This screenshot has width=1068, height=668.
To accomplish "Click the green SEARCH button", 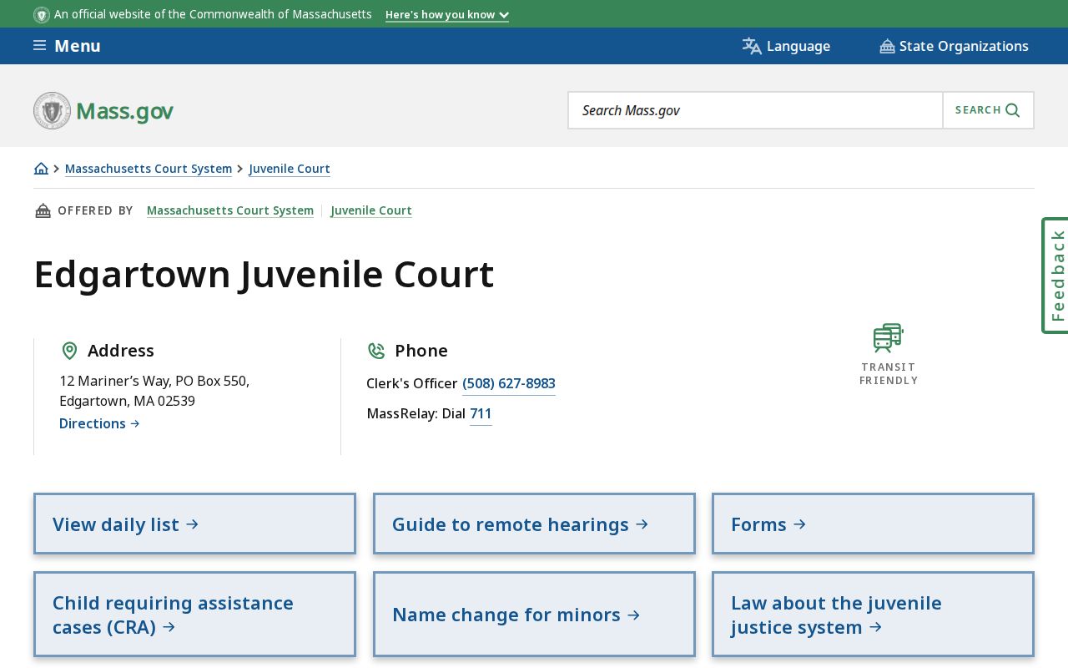I will pyautogui.click(x=988, y=110).
